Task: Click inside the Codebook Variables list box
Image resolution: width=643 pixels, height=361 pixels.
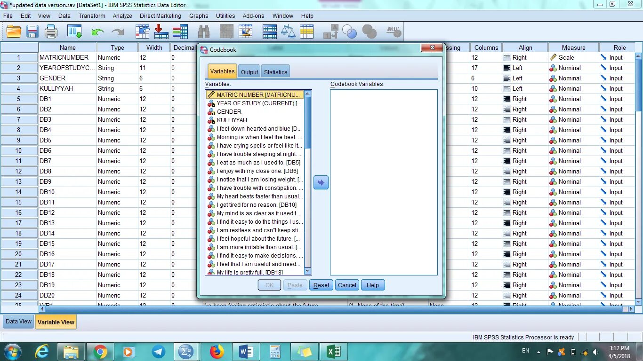Action: click(x=384, y=182)
